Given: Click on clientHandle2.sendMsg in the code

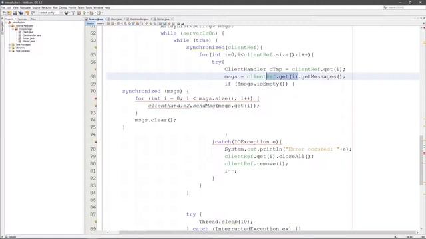Looking at the screenshot, I should [182, 106].
